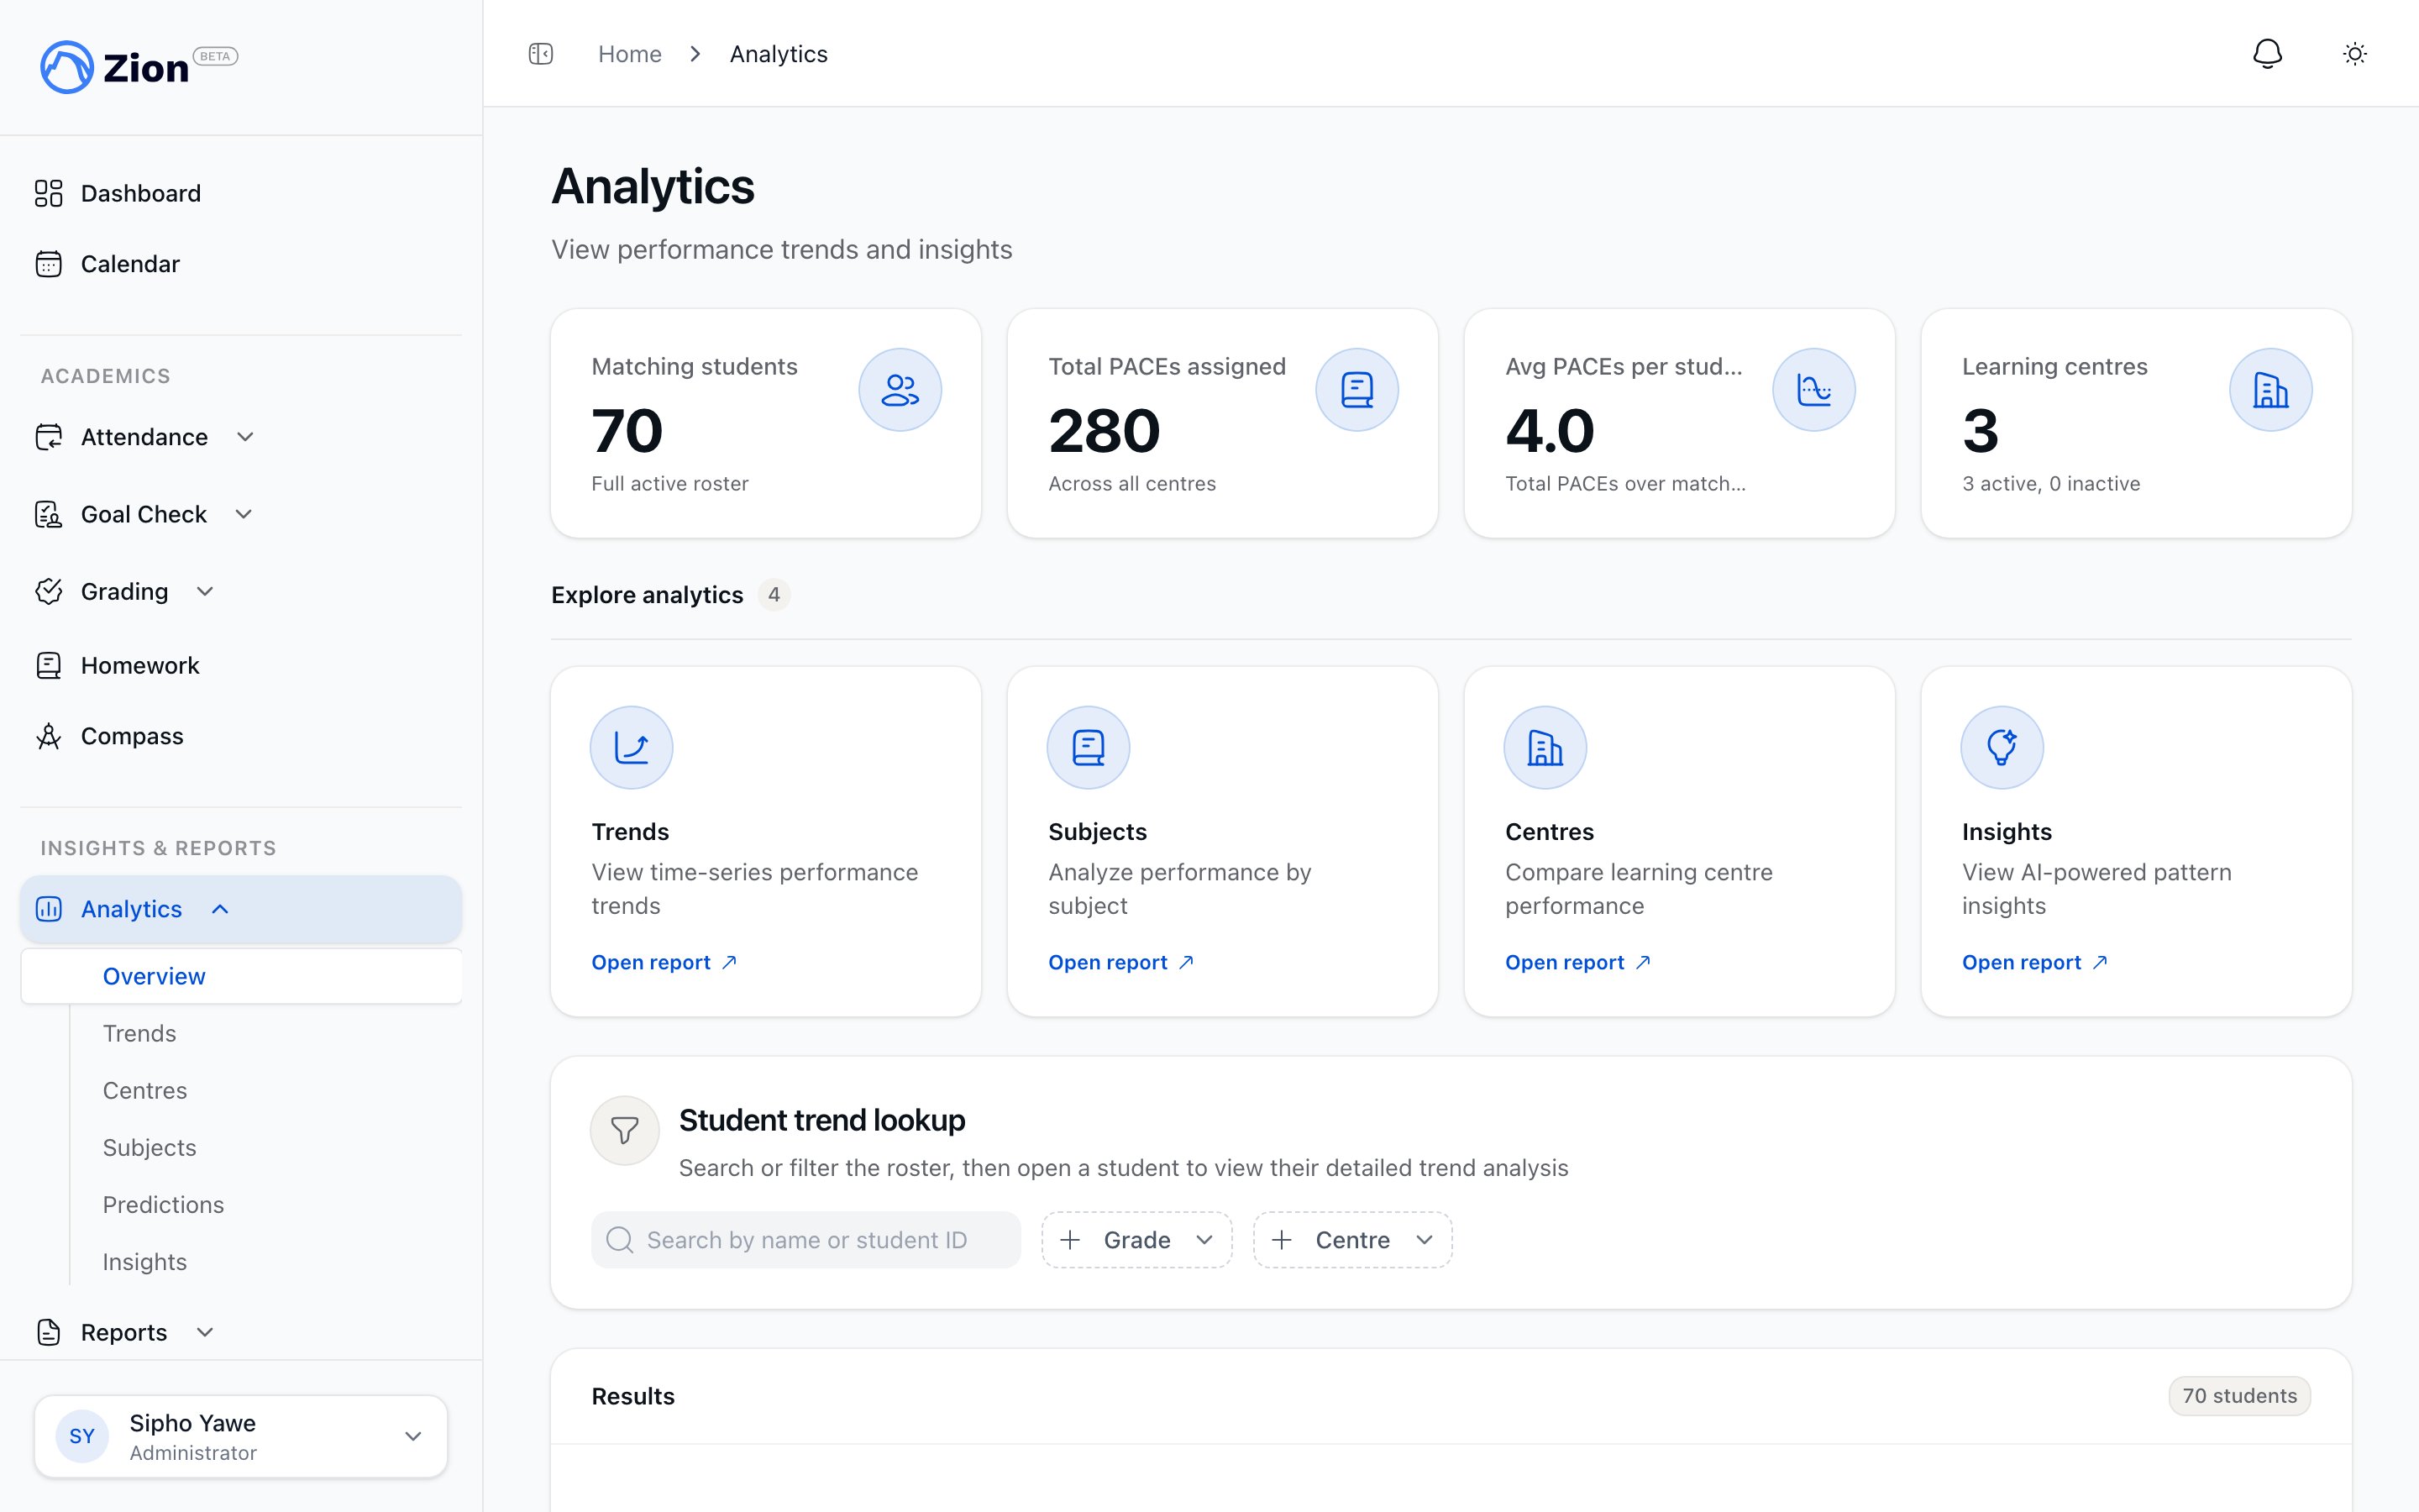The width and height of the screenshot is (2419, 1512).
Task: Open the Grade filter dropdown
Action: [1136, 1240]
